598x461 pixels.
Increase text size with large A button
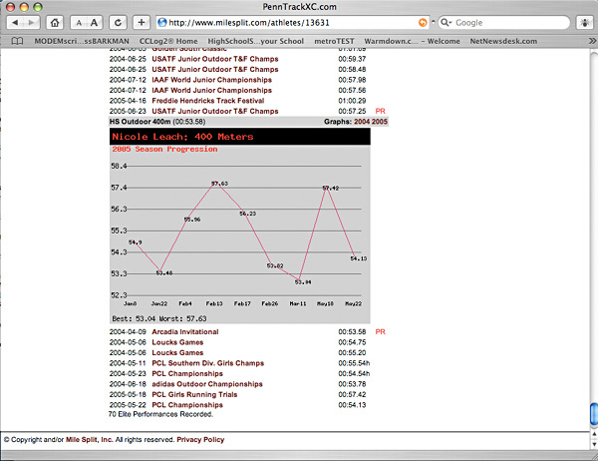coord(93,21)
